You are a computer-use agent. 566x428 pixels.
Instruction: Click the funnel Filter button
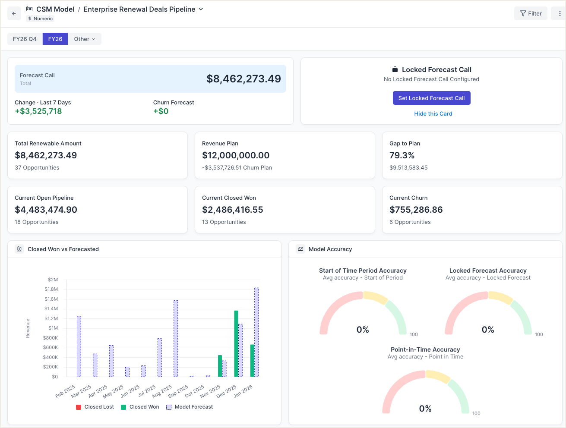pos(531,13)
